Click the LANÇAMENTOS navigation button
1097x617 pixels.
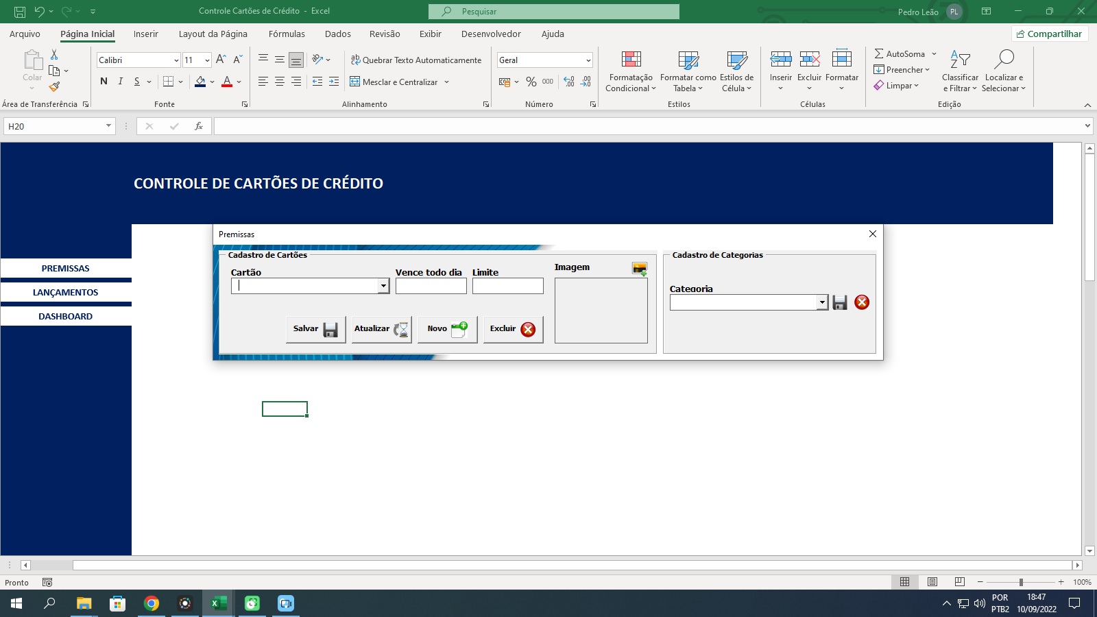coord(66,292)
